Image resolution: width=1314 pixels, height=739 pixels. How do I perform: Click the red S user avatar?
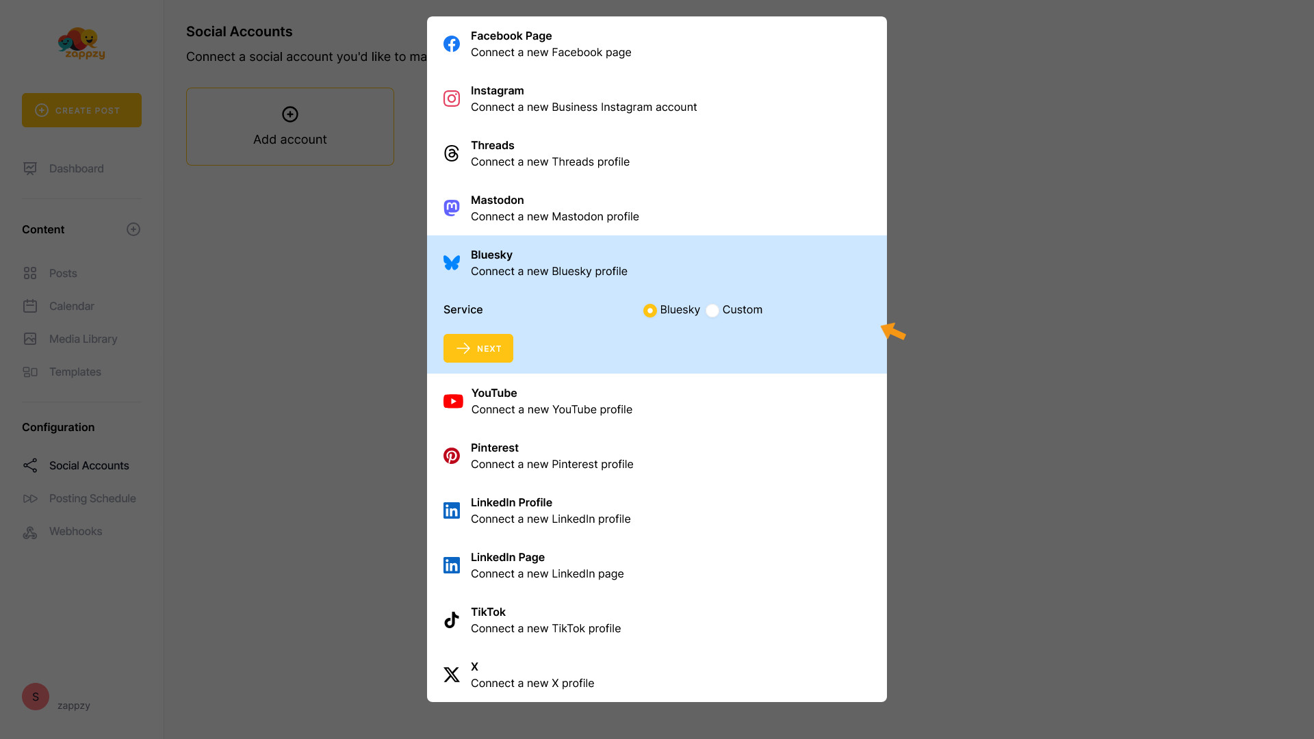point(36,697)
